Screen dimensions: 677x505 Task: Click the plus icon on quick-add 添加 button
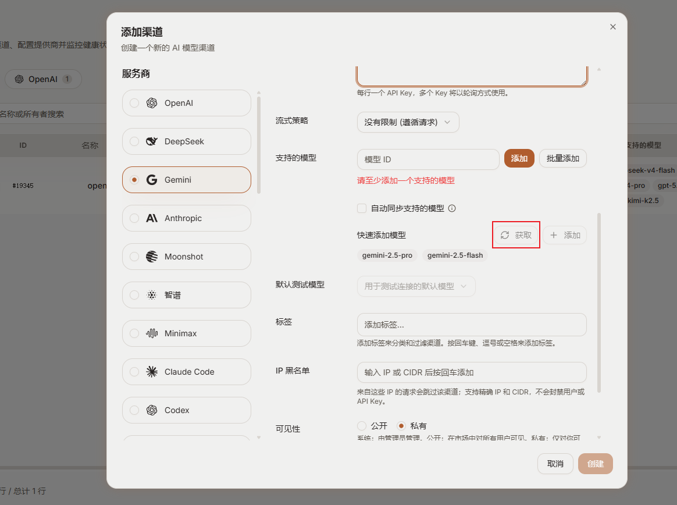[x=554, y=235]
